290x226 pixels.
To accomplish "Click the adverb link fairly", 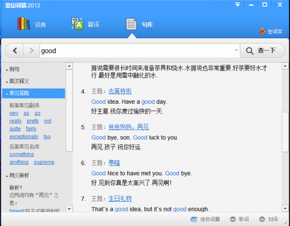I will tap(31, 129).
